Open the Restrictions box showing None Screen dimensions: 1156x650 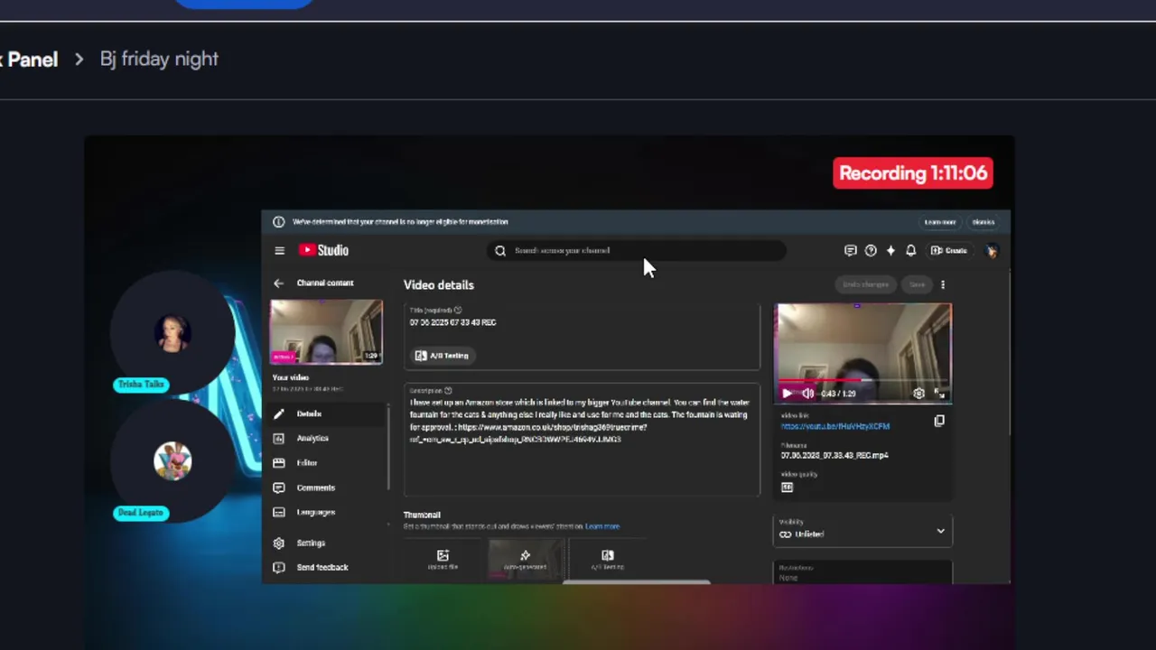(862, 572)
